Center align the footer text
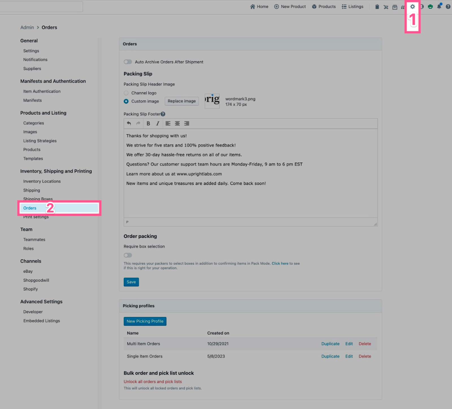Image resolution: width=452 pixels, height=409 pixels. tap(177, 123)
